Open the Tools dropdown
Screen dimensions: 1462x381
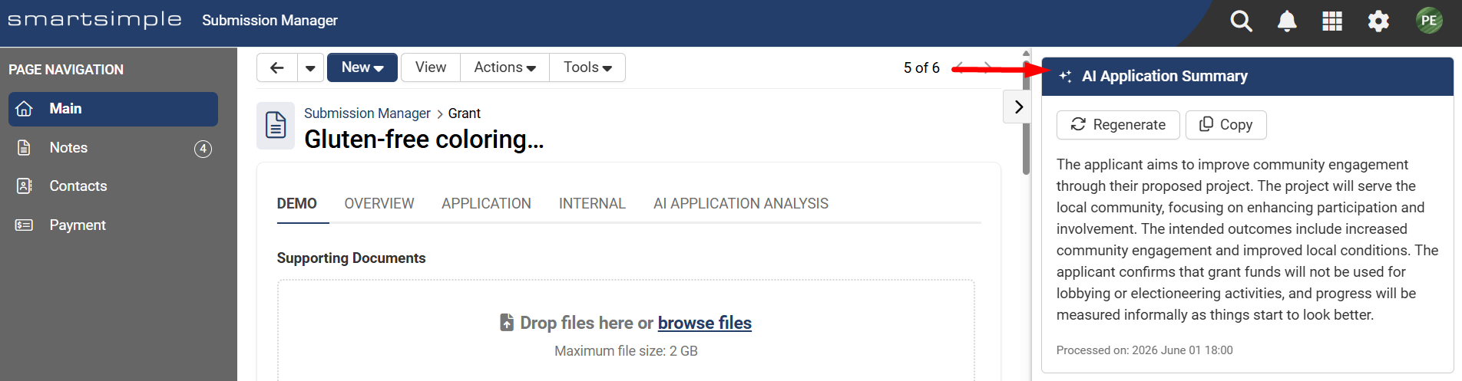(587, 67)
